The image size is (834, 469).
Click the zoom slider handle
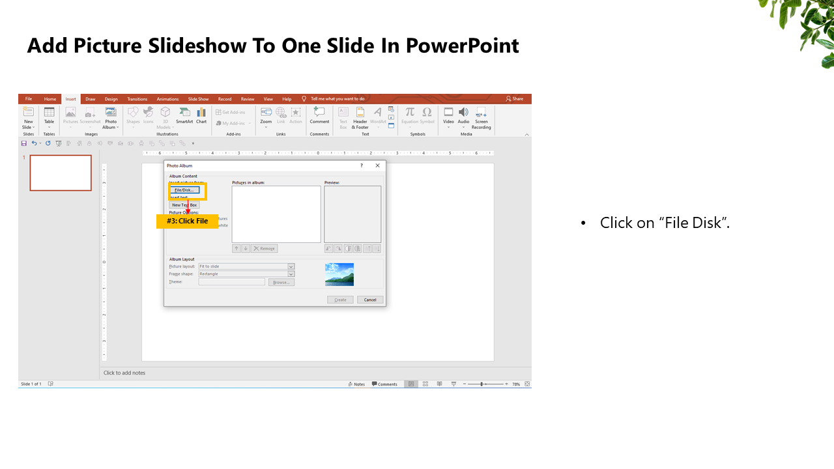click(482, 384)
